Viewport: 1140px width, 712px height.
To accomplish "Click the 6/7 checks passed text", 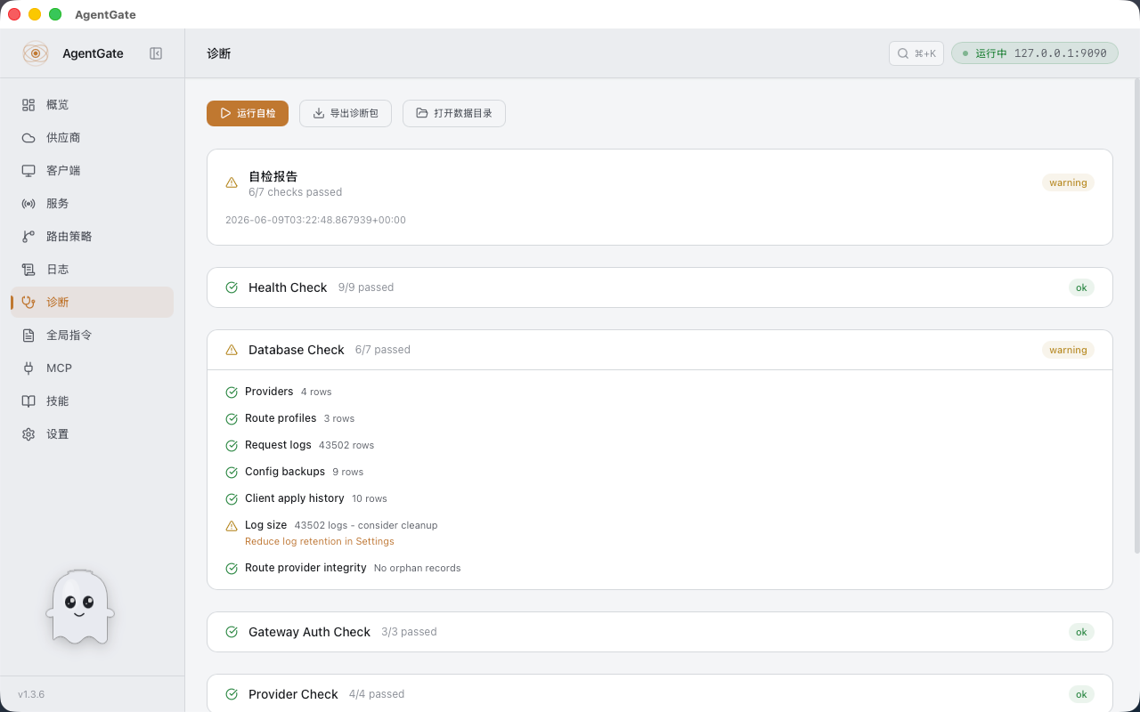I will [295, 192].
